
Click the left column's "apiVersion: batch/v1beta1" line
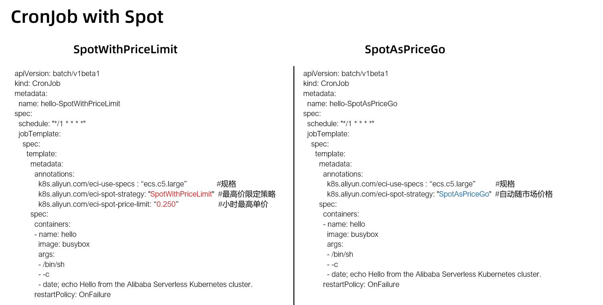pyautogui.click(x=57, y=74)
